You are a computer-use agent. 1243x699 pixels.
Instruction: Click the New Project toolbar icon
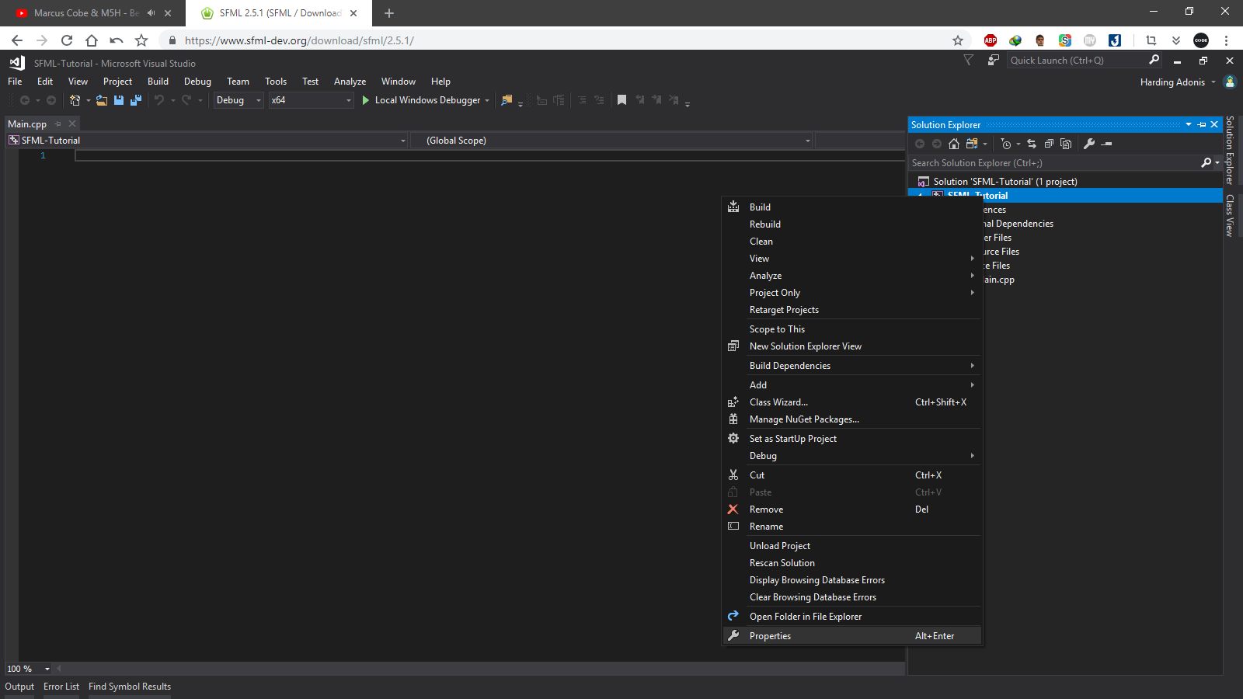point(75,100)
